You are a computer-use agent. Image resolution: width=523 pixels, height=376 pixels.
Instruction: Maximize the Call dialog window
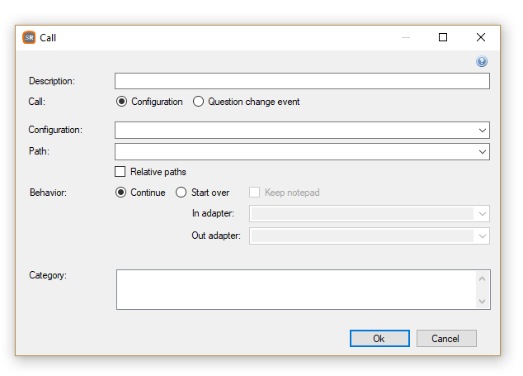(443, 37)
